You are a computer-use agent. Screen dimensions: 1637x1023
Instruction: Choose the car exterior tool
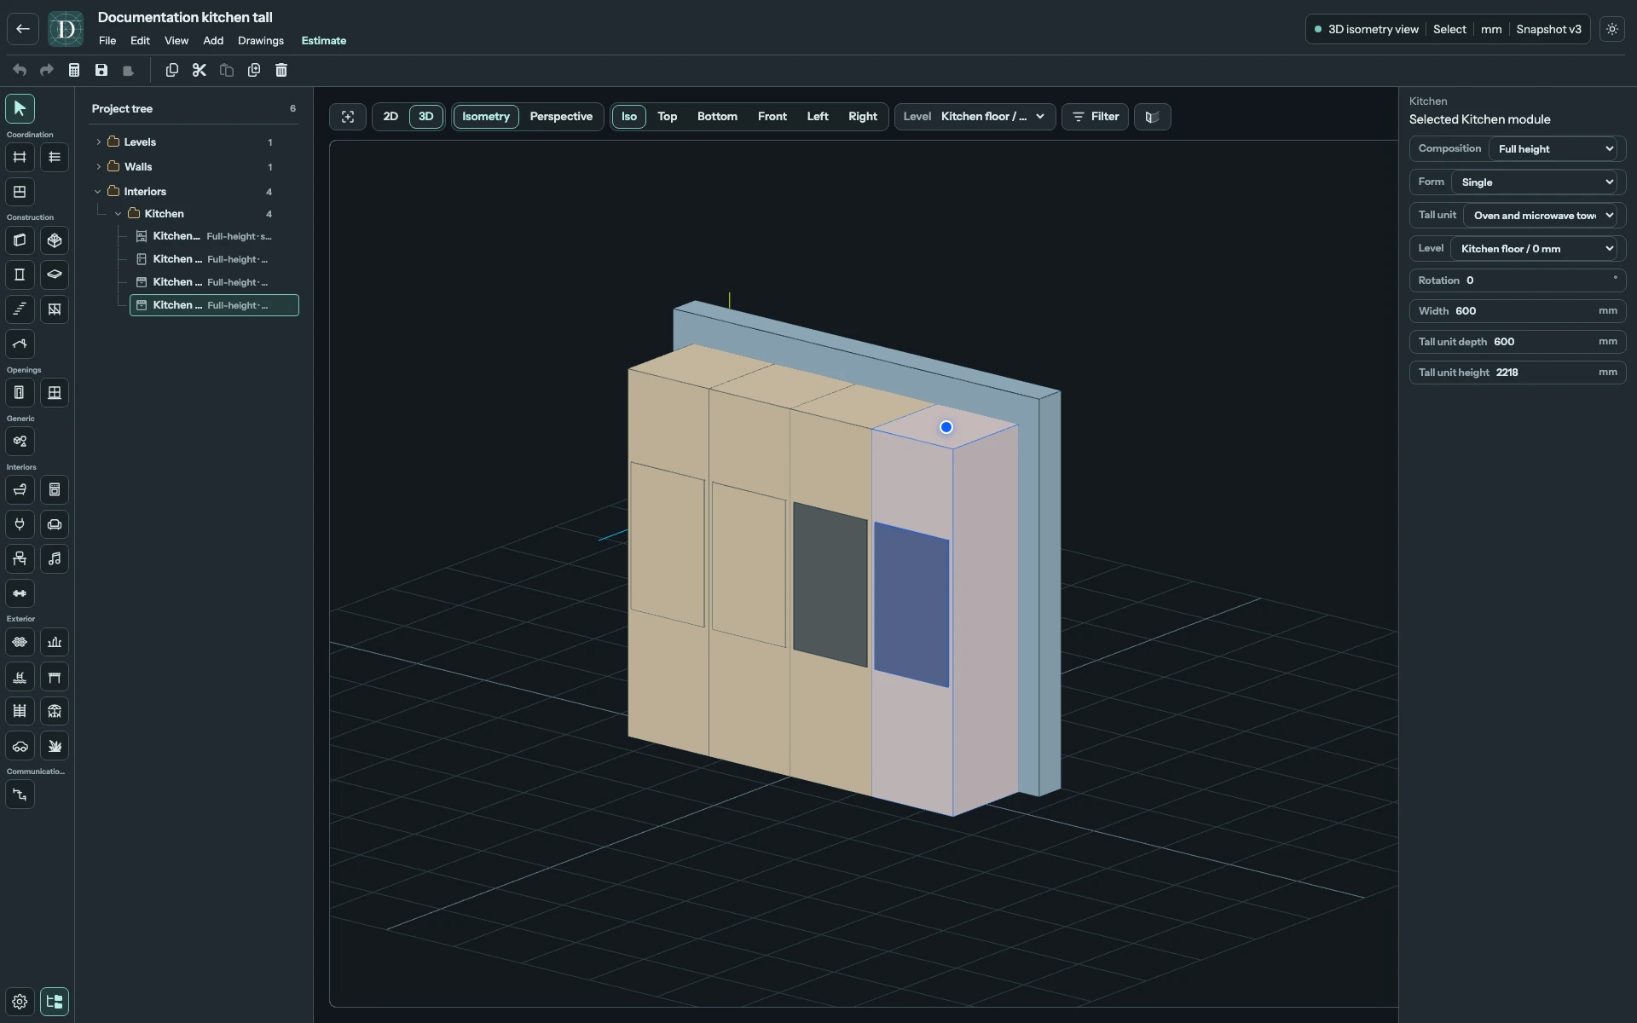(20, 746)
